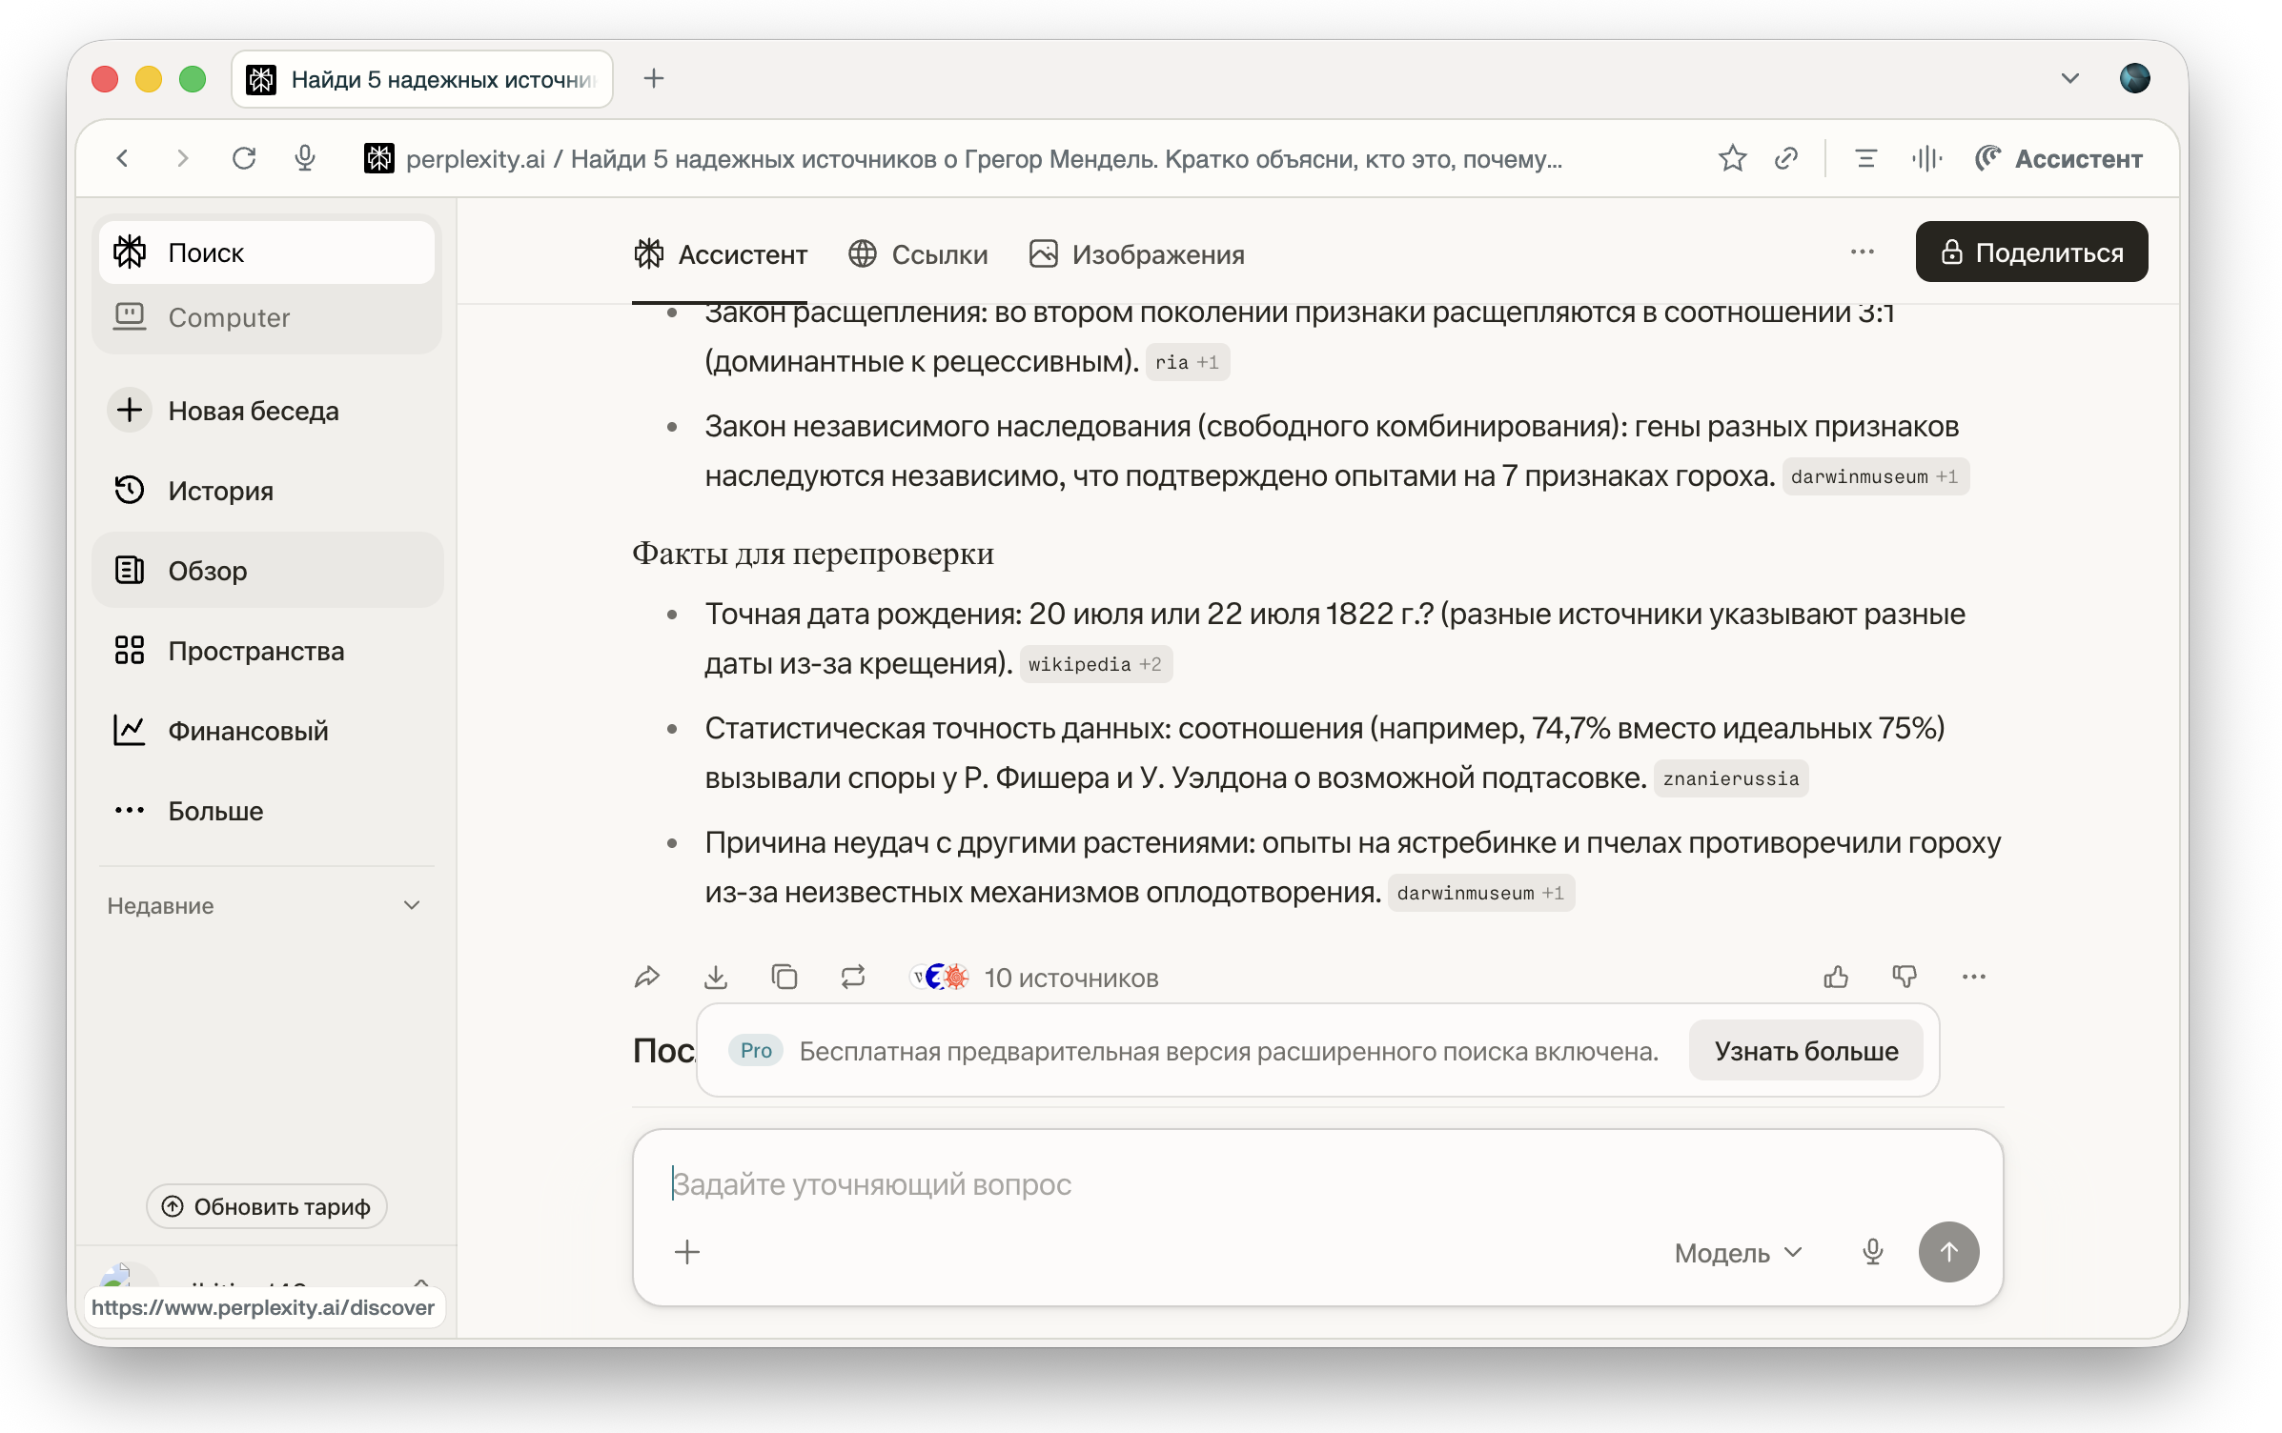
Task: Open darwinmuseum chip after признаках гороха
Action: (x=1875, y=476)
